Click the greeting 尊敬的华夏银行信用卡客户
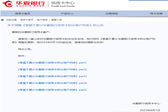This screenshot has height=112, width=168. point(31,32)
